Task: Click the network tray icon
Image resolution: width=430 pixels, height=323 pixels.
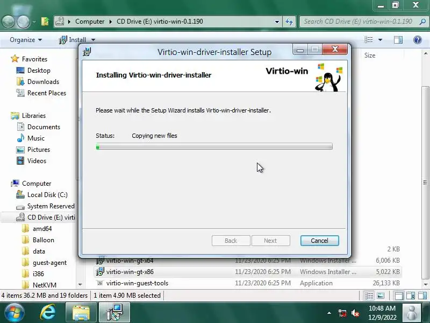Action: (x=342, y=313)
